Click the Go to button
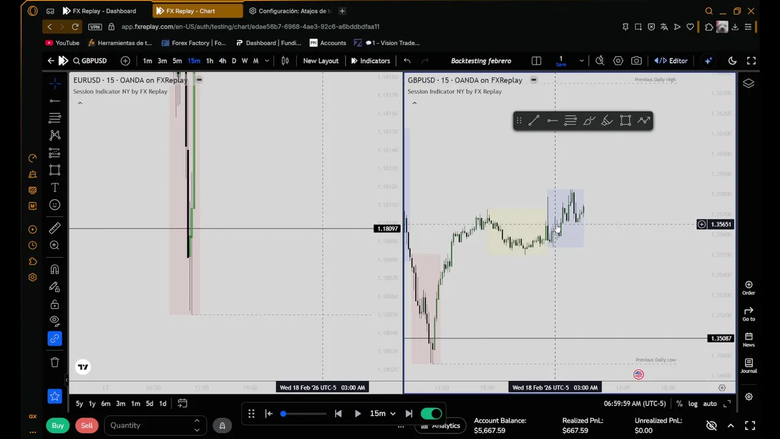 click(x=748, y=315)
